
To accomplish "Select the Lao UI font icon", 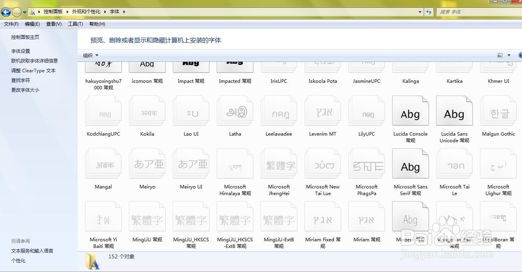I will (x=191, y=111).
